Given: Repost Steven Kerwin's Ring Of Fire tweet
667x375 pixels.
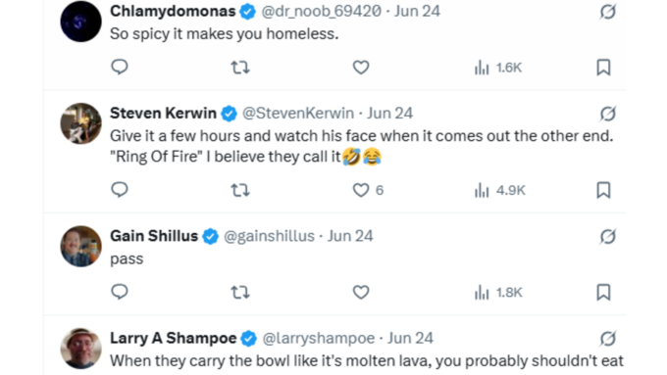Looking at the screenshot, I should point(240,190).
